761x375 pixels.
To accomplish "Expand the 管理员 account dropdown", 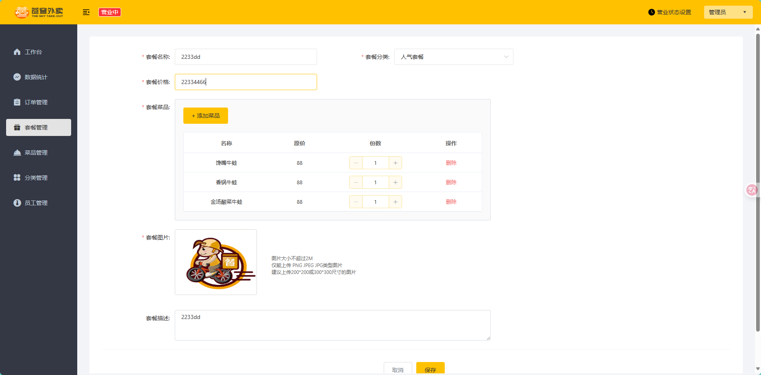I will coord(728,12).
